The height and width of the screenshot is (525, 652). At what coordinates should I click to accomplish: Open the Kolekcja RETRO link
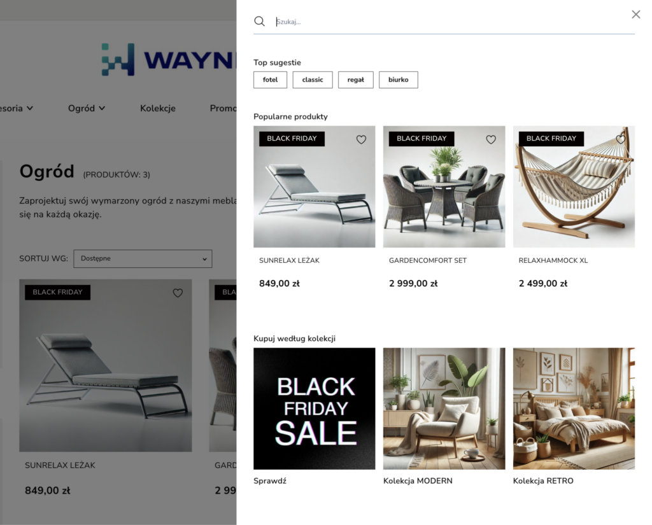pyautogui.click(x=543, y=480)
